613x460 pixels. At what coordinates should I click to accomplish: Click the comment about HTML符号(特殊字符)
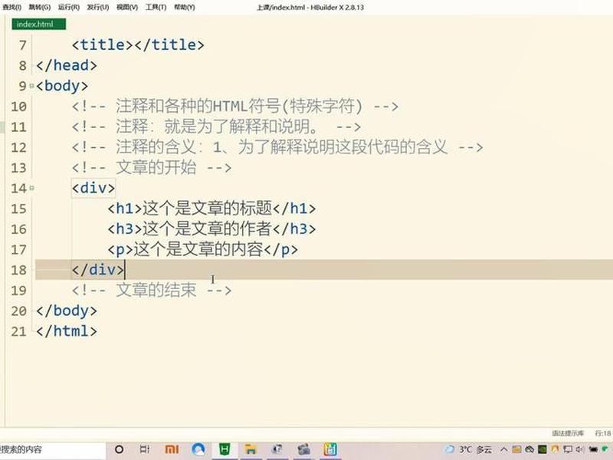pos(235,107)
